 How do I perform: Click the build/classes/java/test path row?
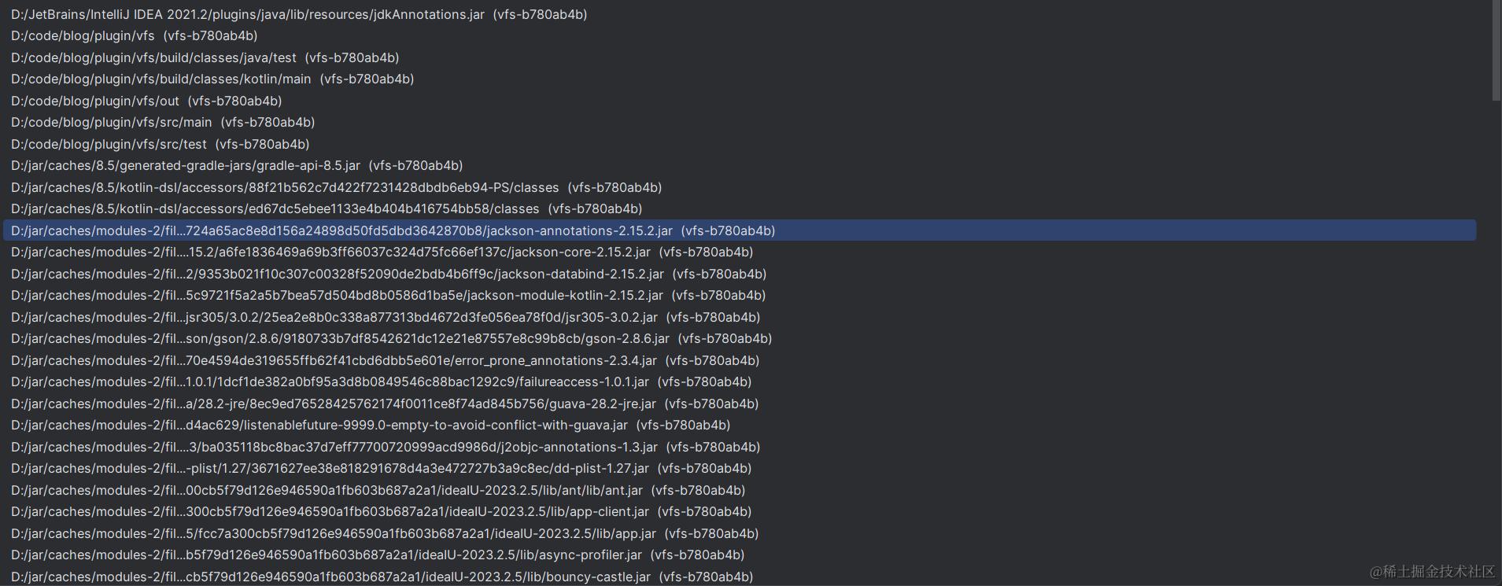[x=740, y=57]
